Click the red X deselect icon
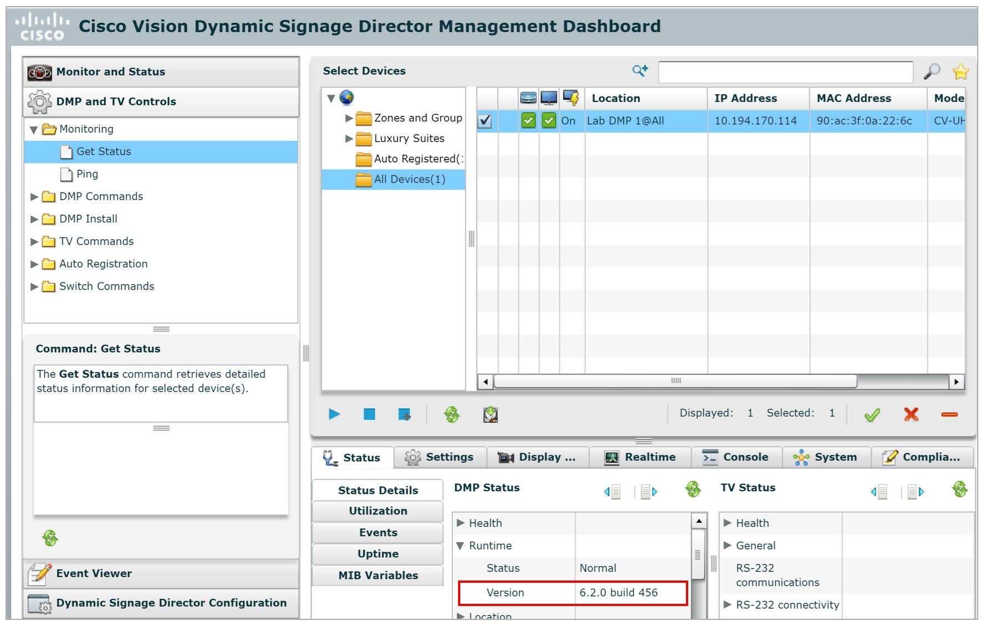 coord(911,414)
